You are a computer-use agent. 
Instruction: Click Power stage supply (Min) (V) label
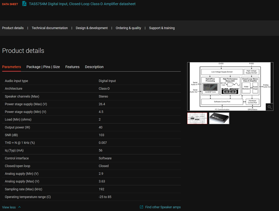[x=26, y=112]
